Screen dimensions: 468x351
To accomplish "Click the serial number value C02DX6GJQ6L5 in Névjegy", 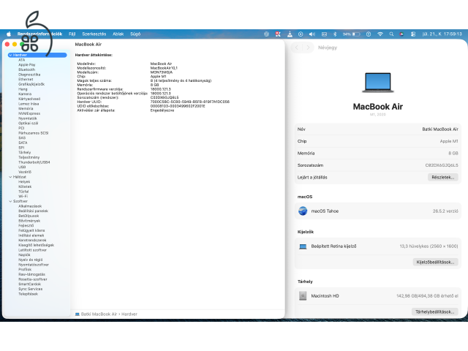I will [x=442, y=165].
